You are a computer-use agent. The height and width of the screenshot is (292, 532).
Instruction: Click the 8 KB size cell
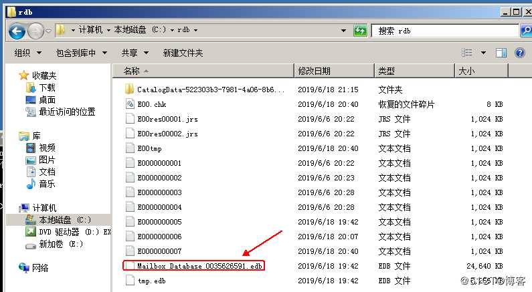point(495,104)
